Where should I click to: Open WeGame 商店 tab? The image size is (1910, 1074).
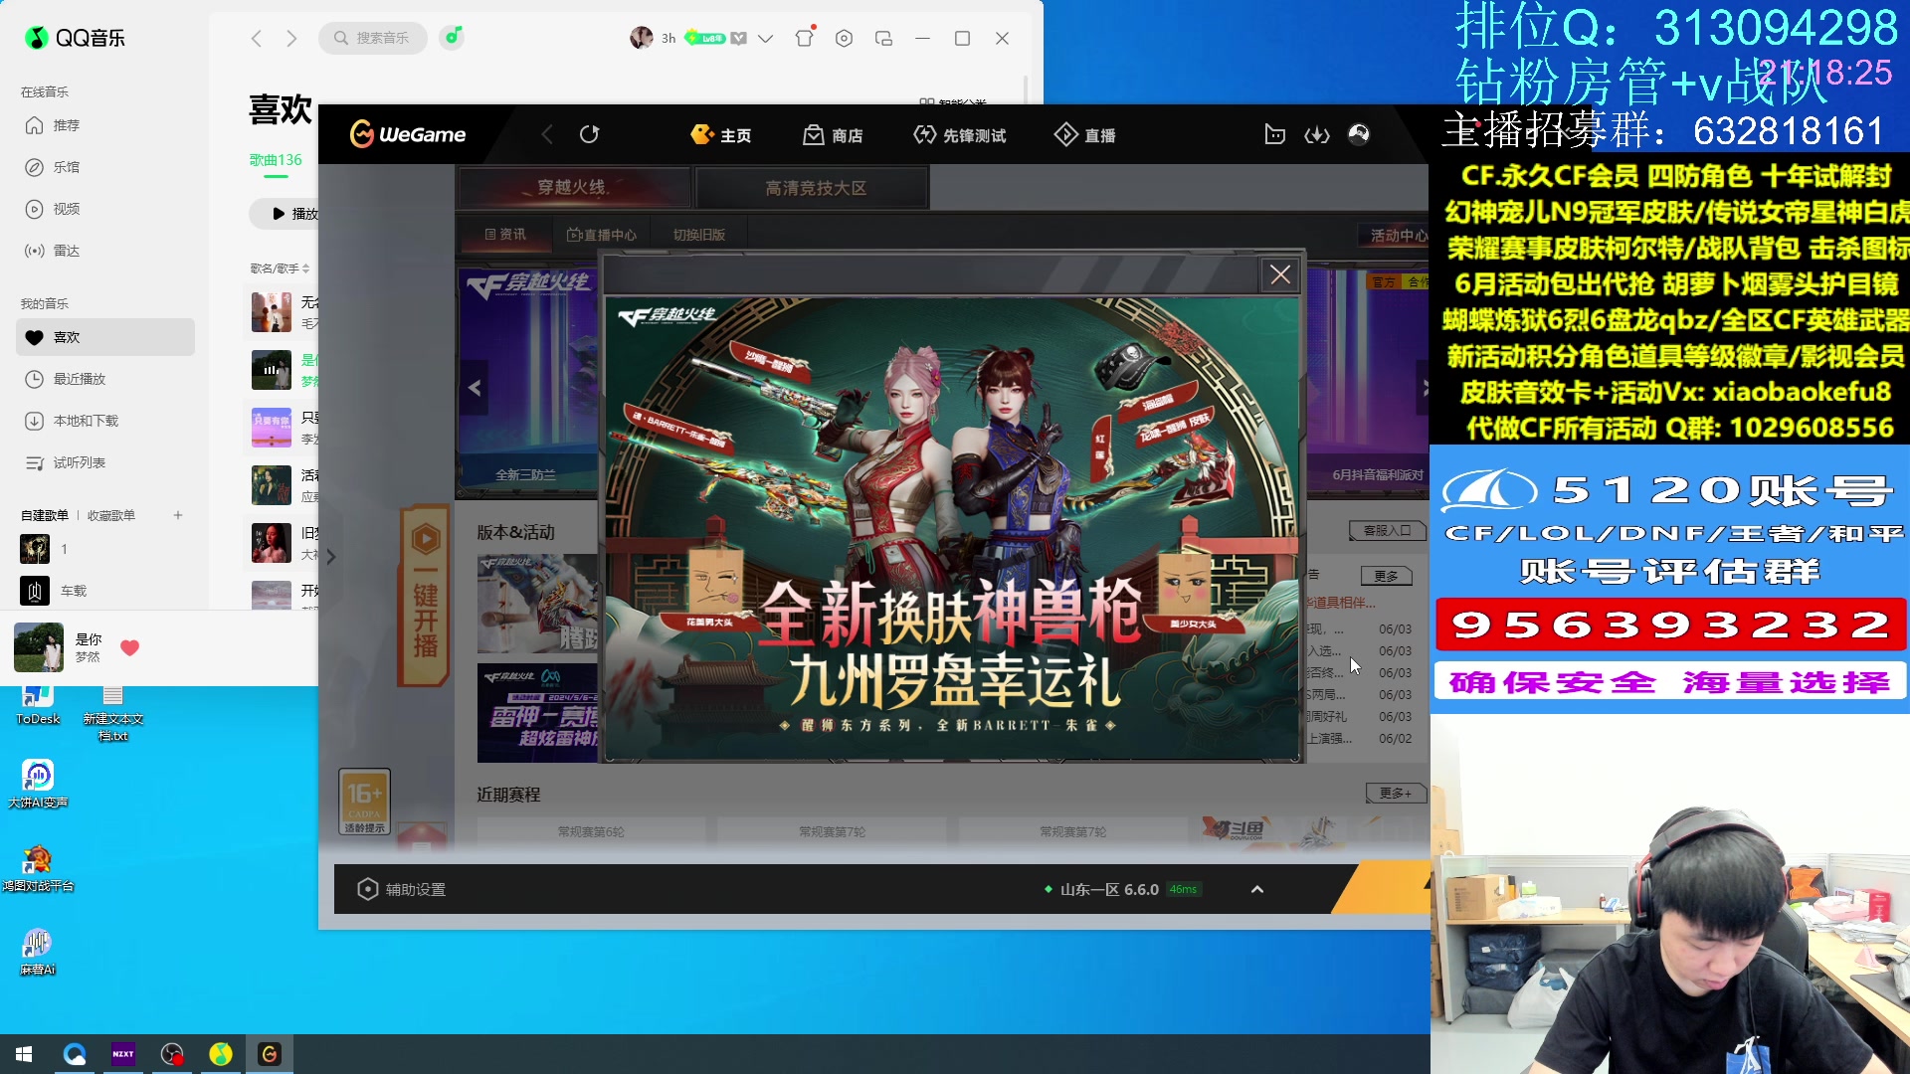click(833, 135)
